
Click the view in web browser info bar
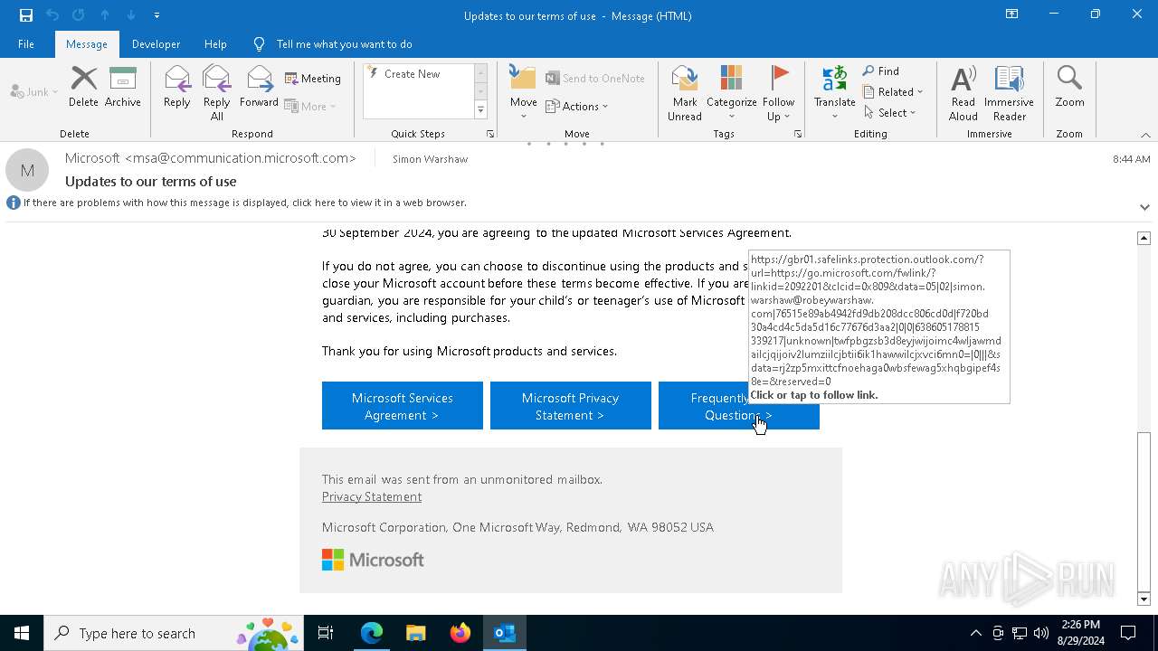point(244,203)
